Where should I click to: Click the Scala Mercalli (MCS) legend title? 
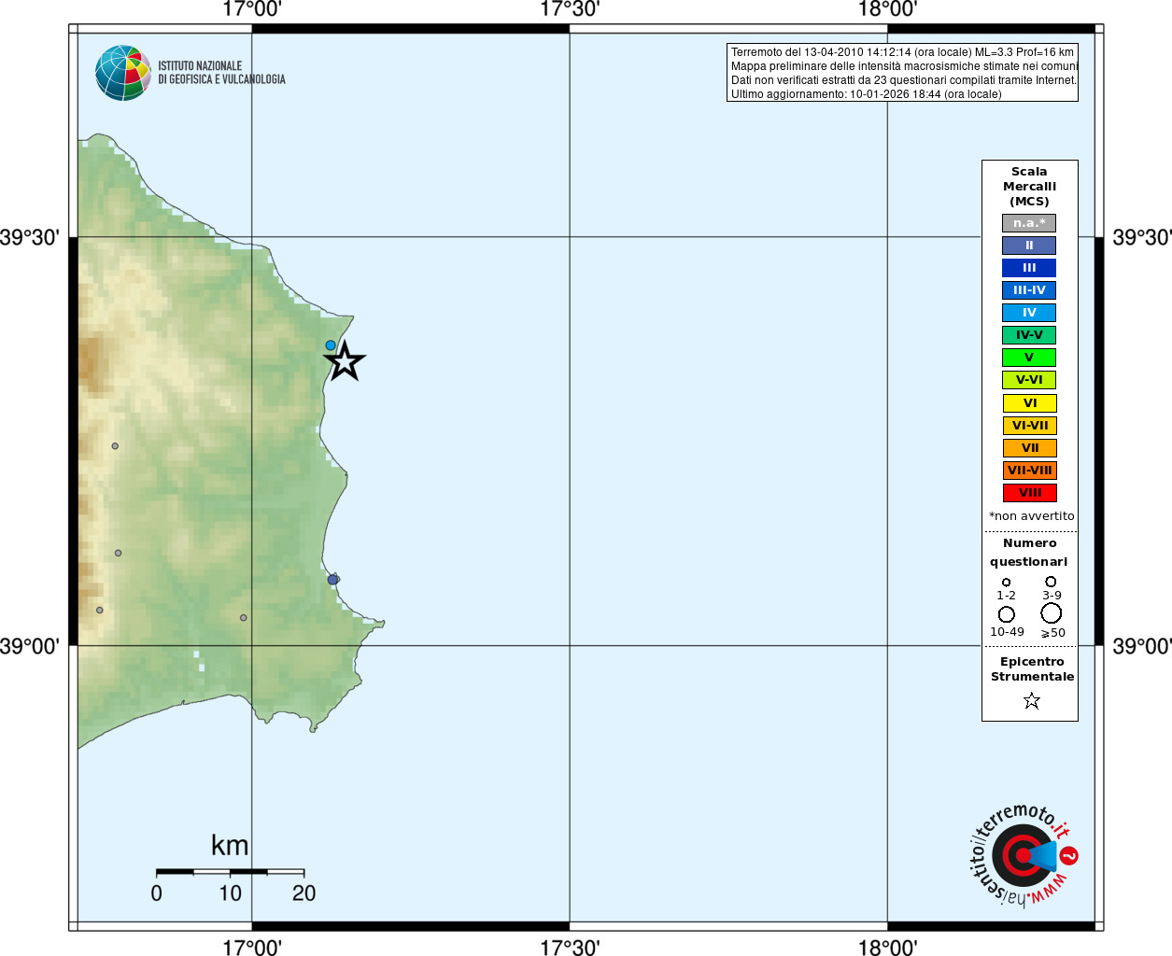coord(1029,186)
